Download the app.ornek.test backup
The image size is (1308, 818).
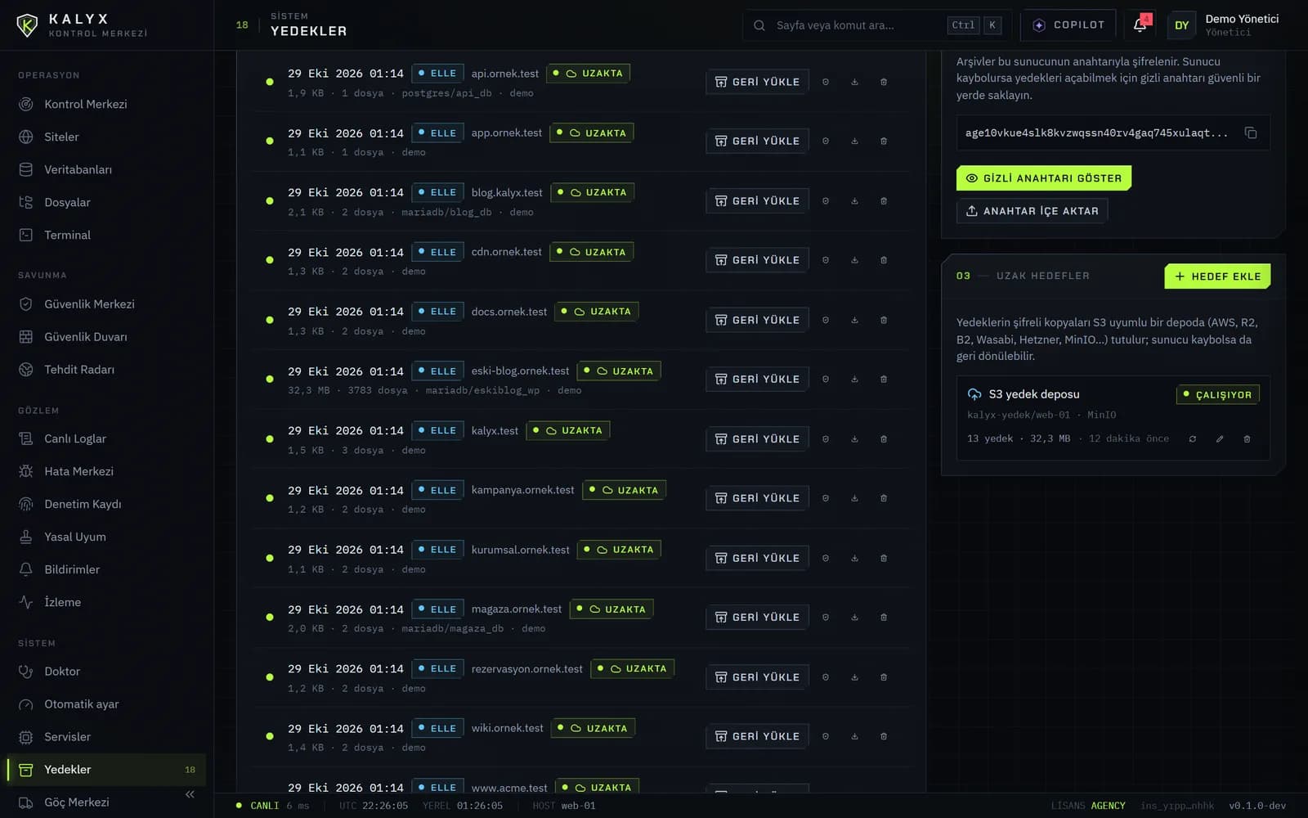coord(854,142)
